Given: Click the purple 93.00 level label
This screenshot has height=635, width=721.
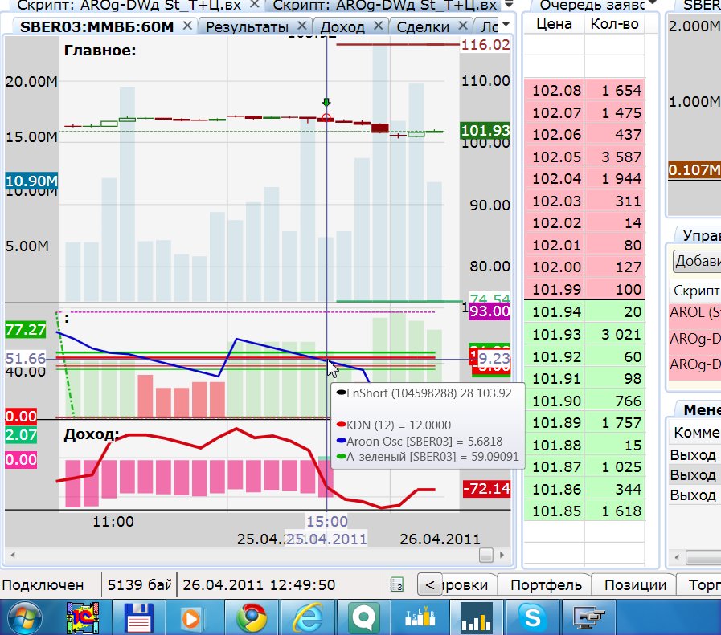Looking at the screenshot, I should (x=490, y=311).
